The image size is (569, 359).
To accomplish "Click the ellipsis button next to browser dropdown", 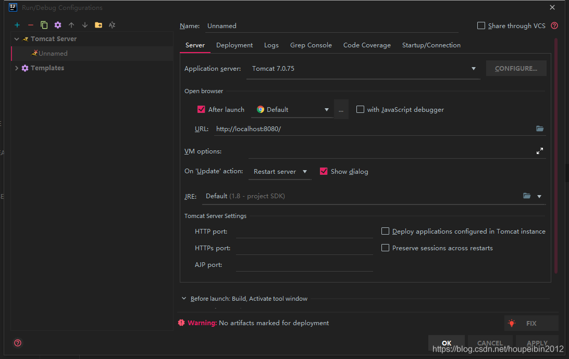I will point(341,110).
